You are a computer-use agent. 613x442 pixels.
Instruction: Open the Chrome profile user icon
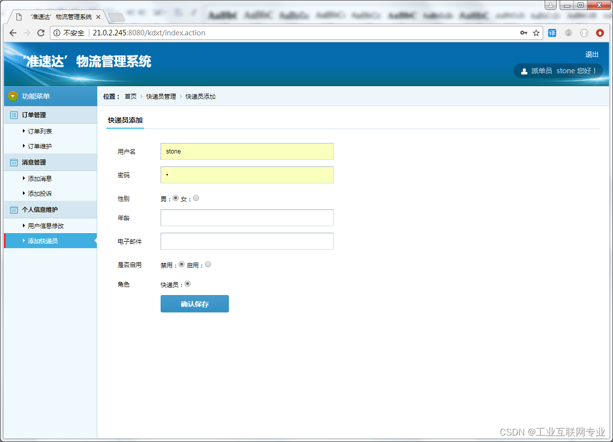pyautogui.click(x=551, y=5)
